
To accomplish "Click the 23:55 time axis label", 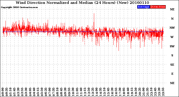I will tap(163, 92).
